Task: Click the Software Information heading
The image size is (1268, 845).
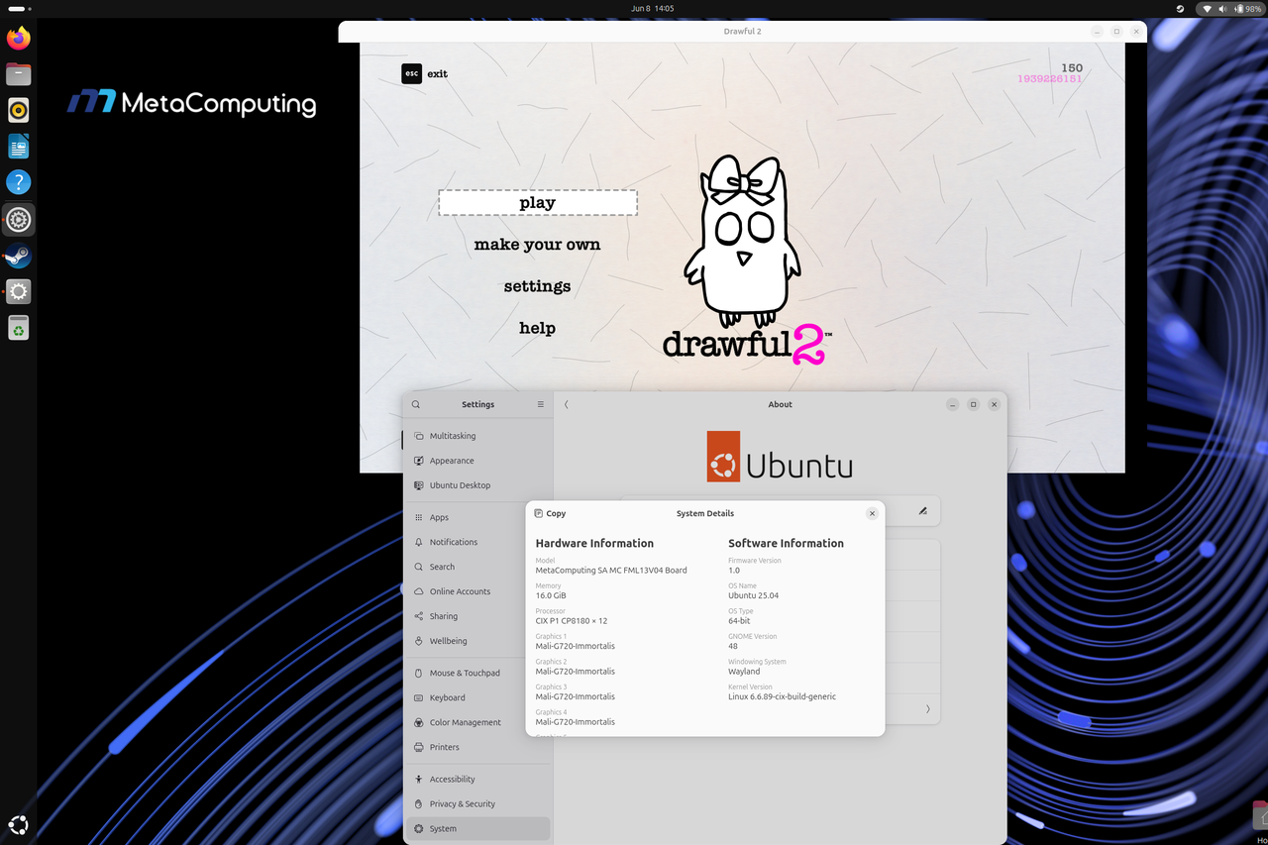Action: click(787, 543)
